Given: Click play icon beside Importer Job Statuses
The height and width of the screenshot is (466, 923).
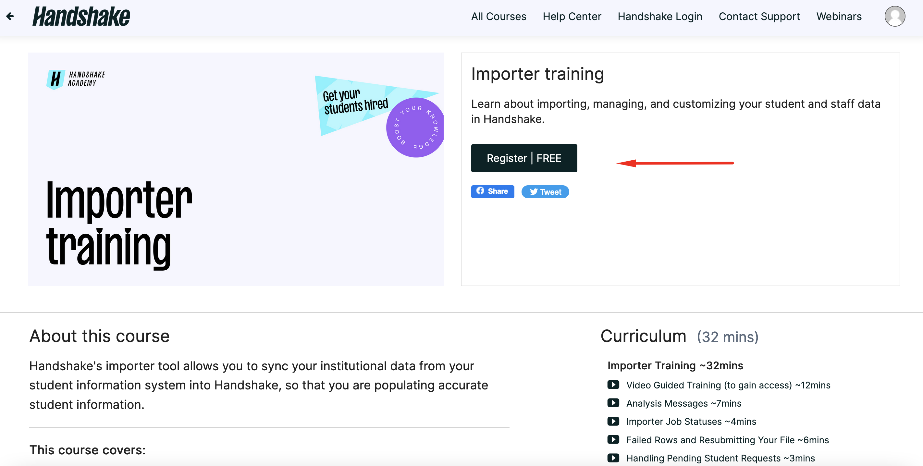Looking at the screenshot, I should click(613, 421).
